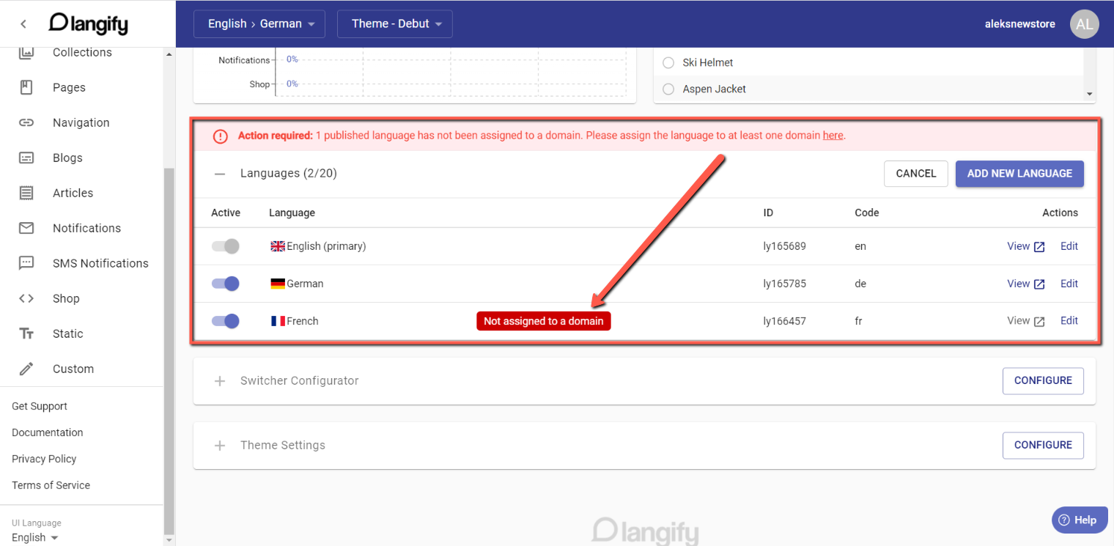Open the langify logo home link

click(x=88, y=23)
